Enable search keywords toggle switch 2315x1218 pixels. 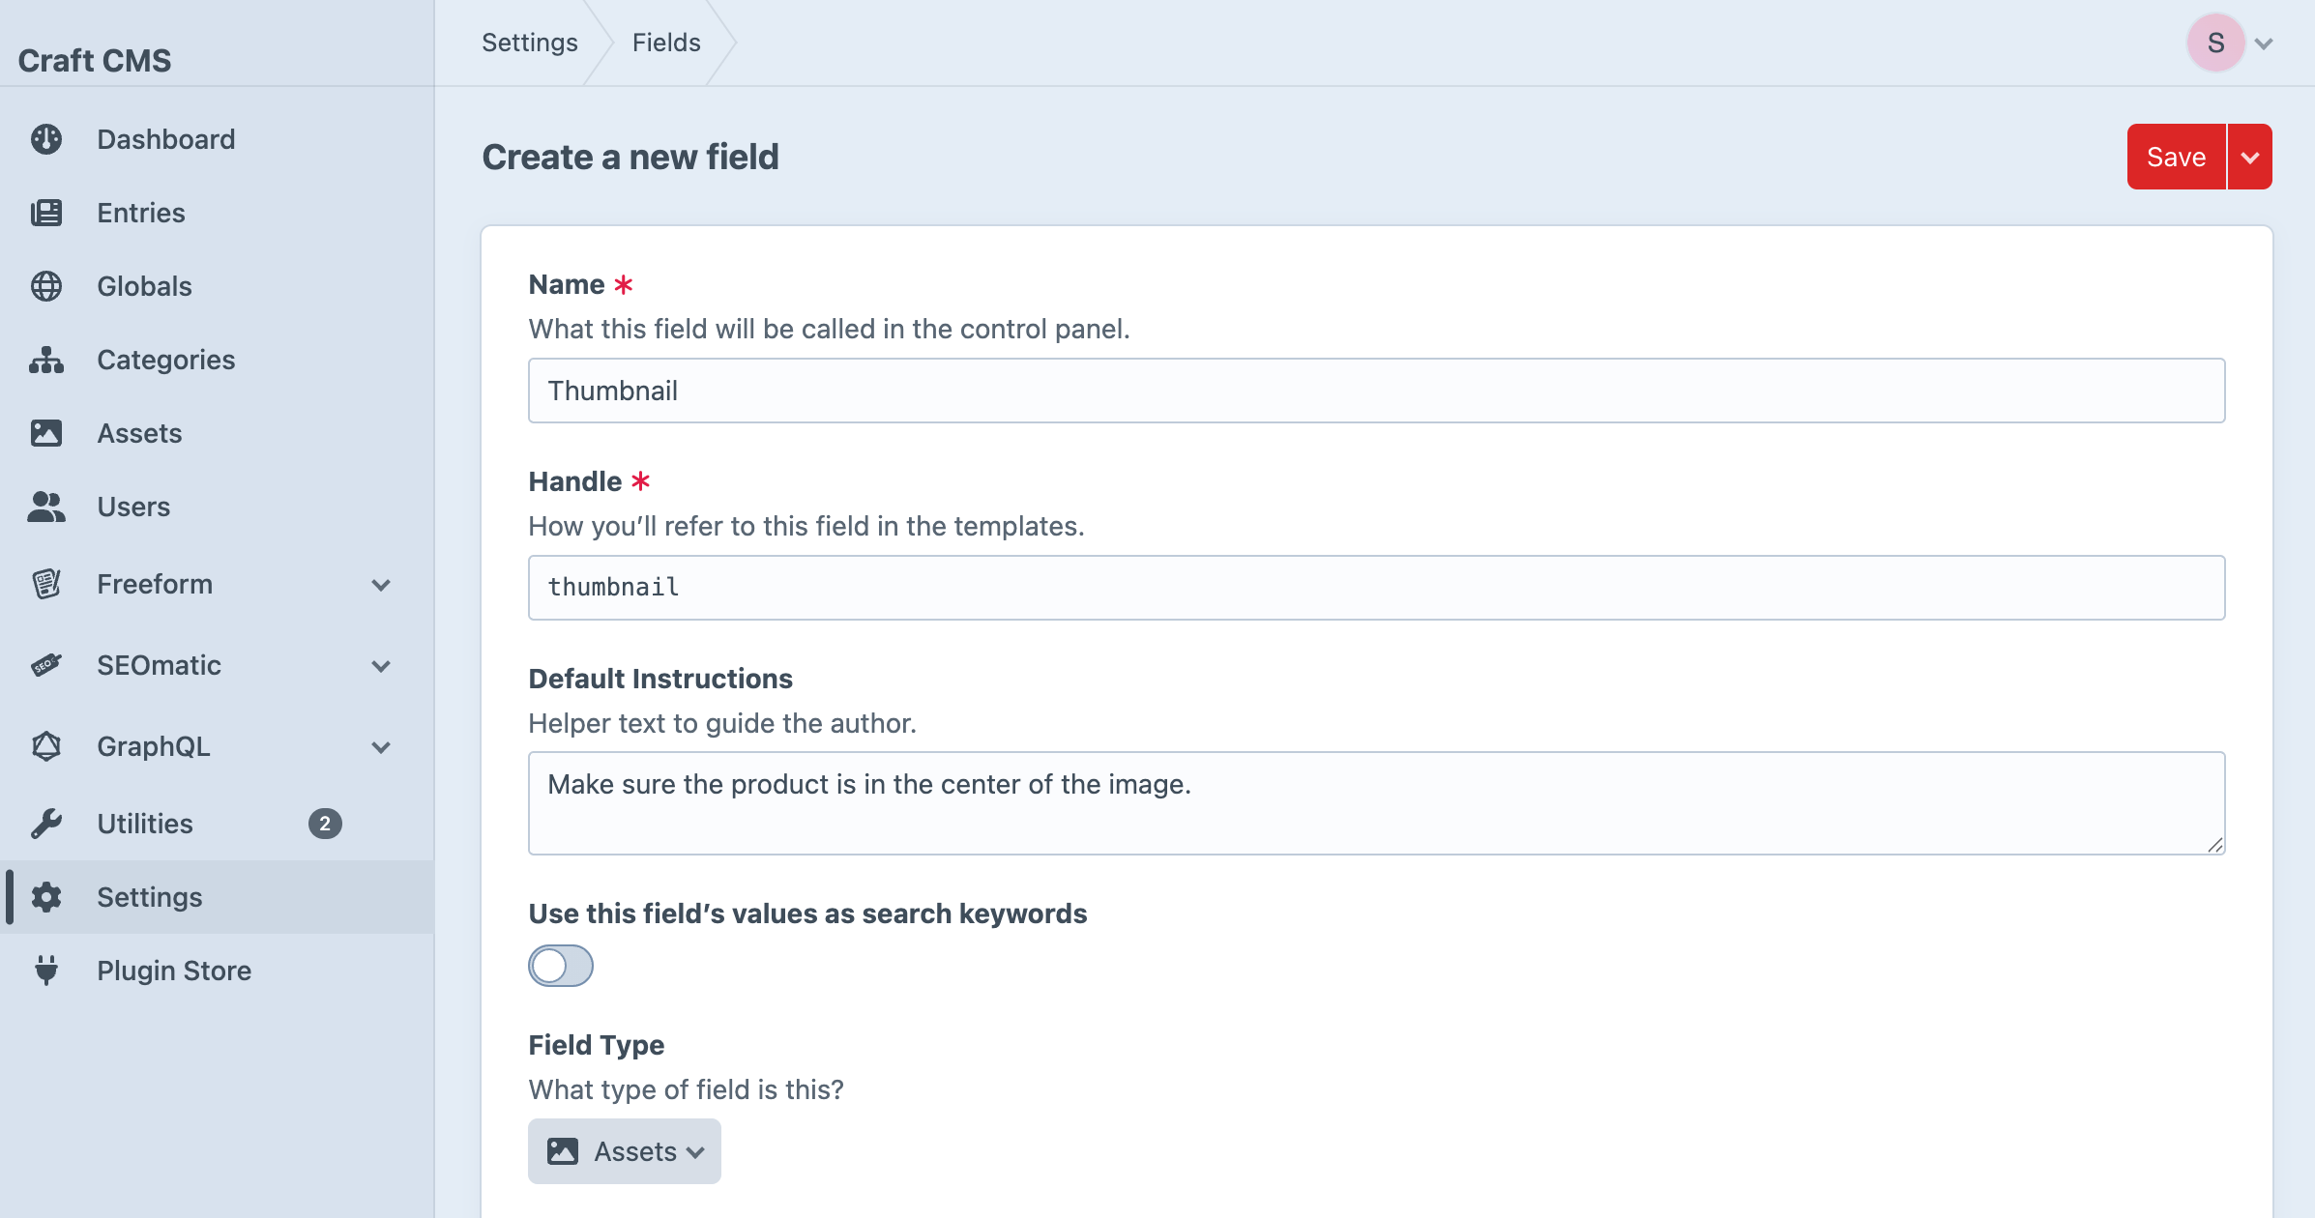(x=561, y=966)
